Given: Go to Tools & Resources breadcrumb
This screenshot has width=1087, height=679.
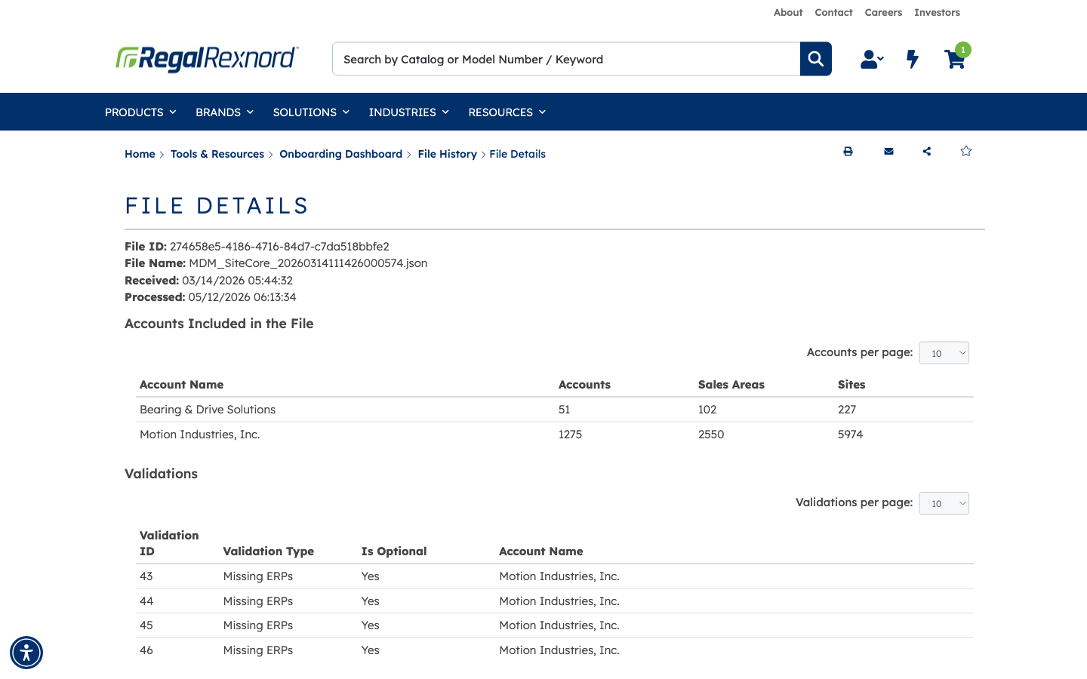Looking at the screenshot, I should pos(217,154).
